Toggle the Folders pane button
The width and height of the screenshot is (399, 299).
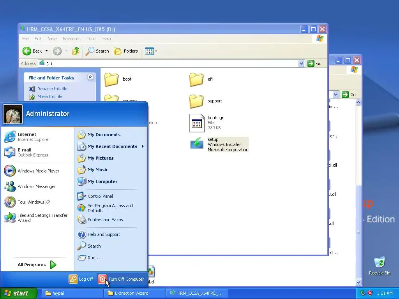(126, 51)
